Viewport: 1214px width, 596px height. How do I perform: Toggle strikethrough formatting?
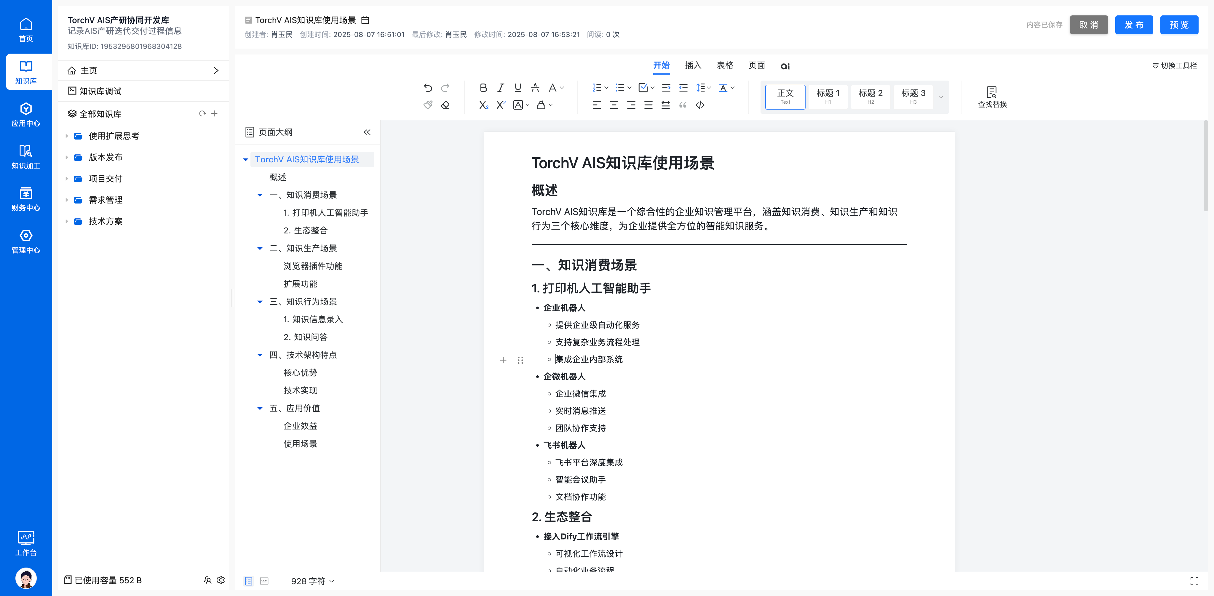[x=535, y=88]
